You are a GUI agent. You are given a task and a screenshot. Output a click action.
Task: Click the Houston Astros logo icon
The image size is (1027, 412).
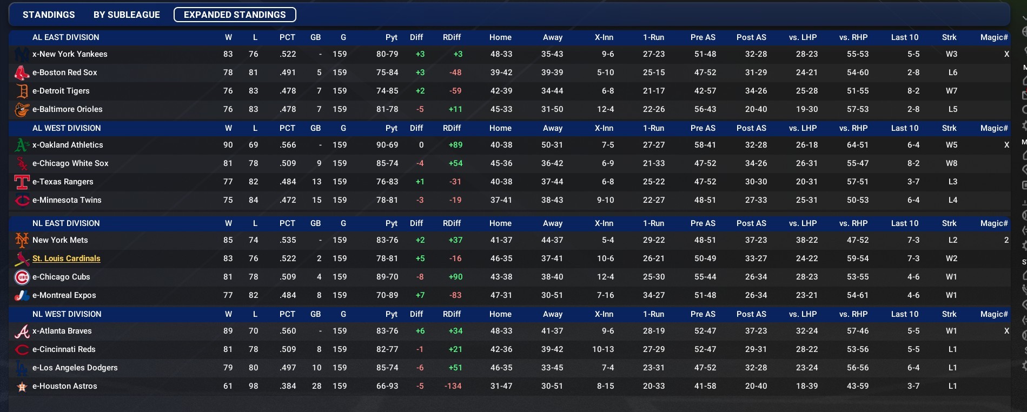pos(22,387)
